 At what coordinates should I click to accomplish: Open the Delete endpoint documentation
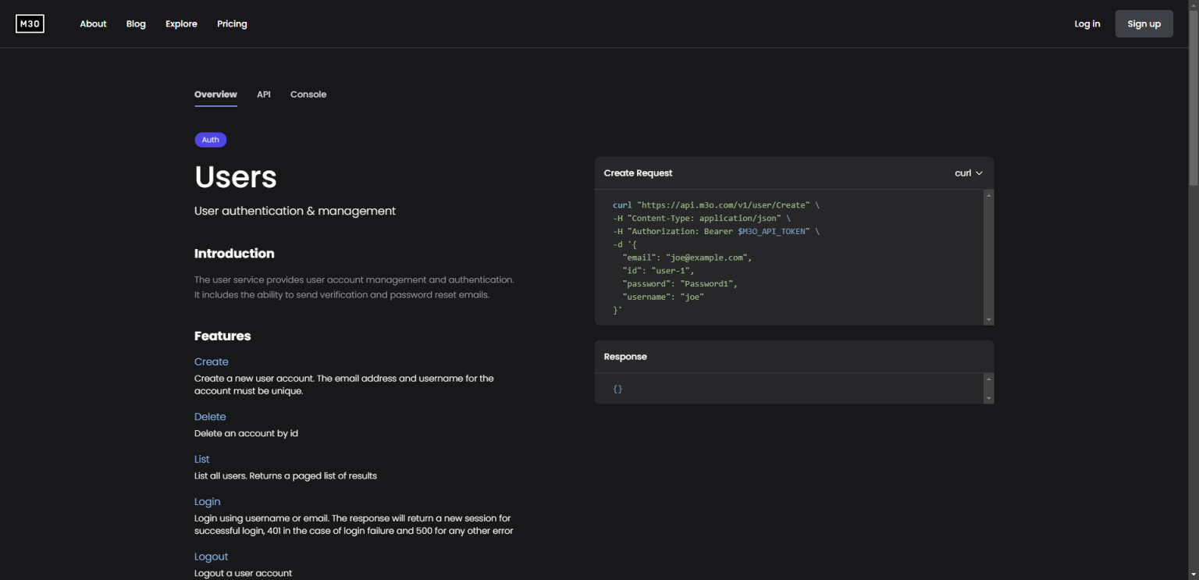point(209,416)
